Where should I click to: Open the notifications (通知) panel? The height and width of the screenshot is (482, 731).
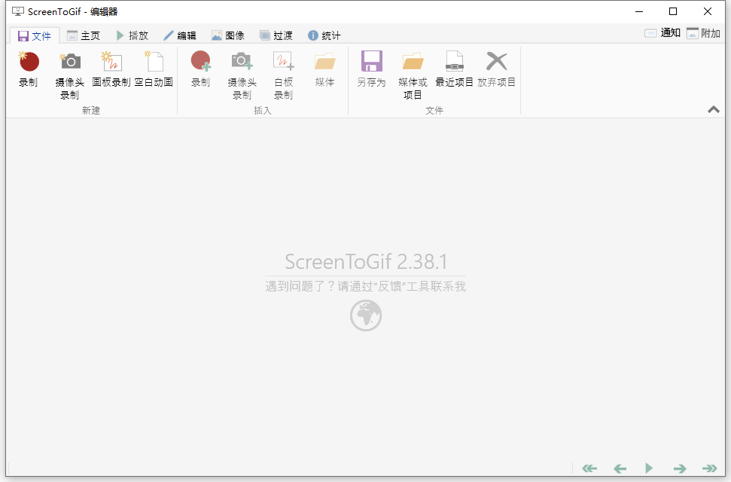tap(662, 33)
